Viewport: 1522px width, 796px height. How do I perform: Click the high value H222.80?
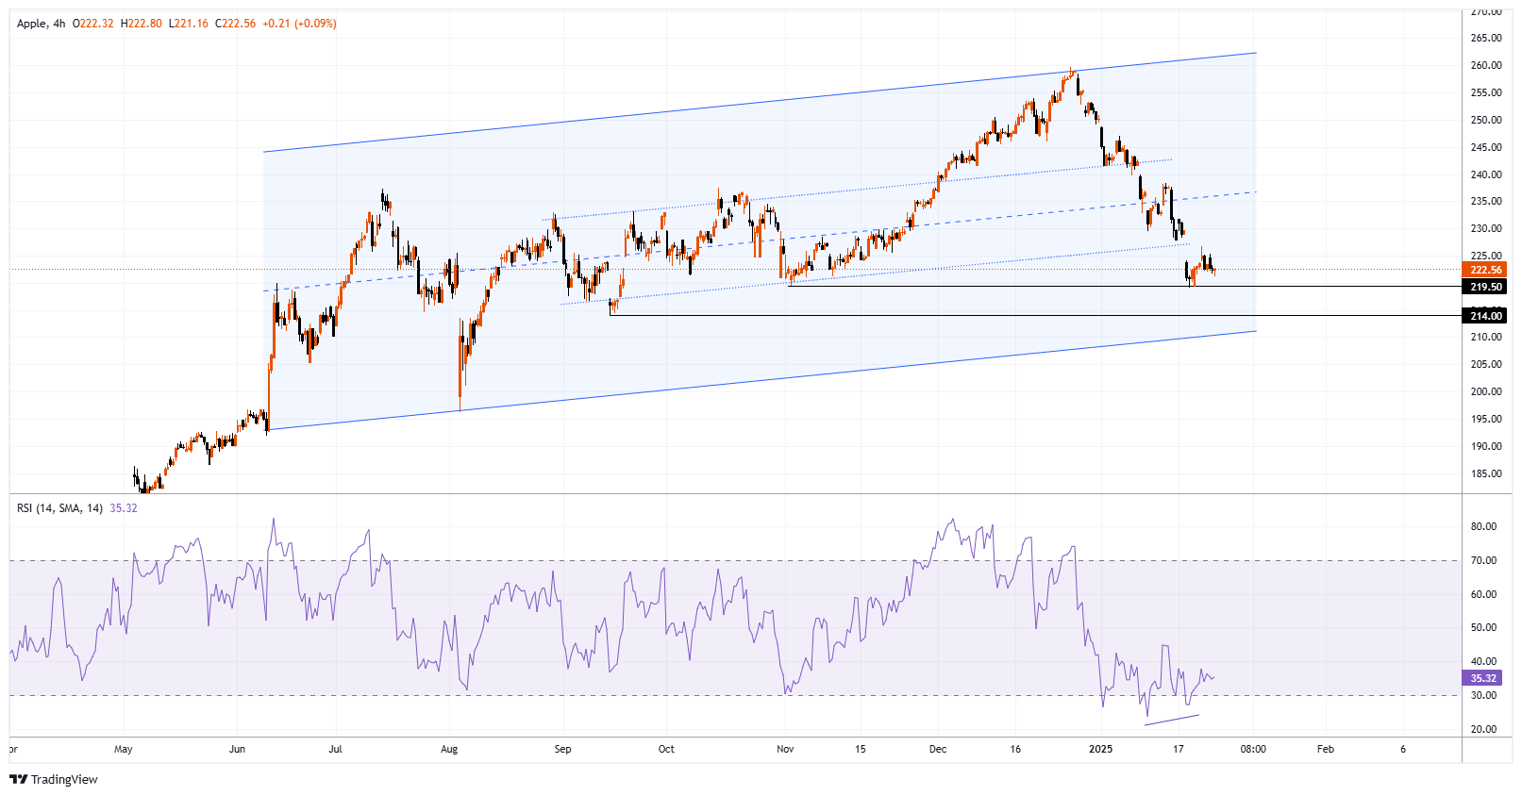point(142,24)
